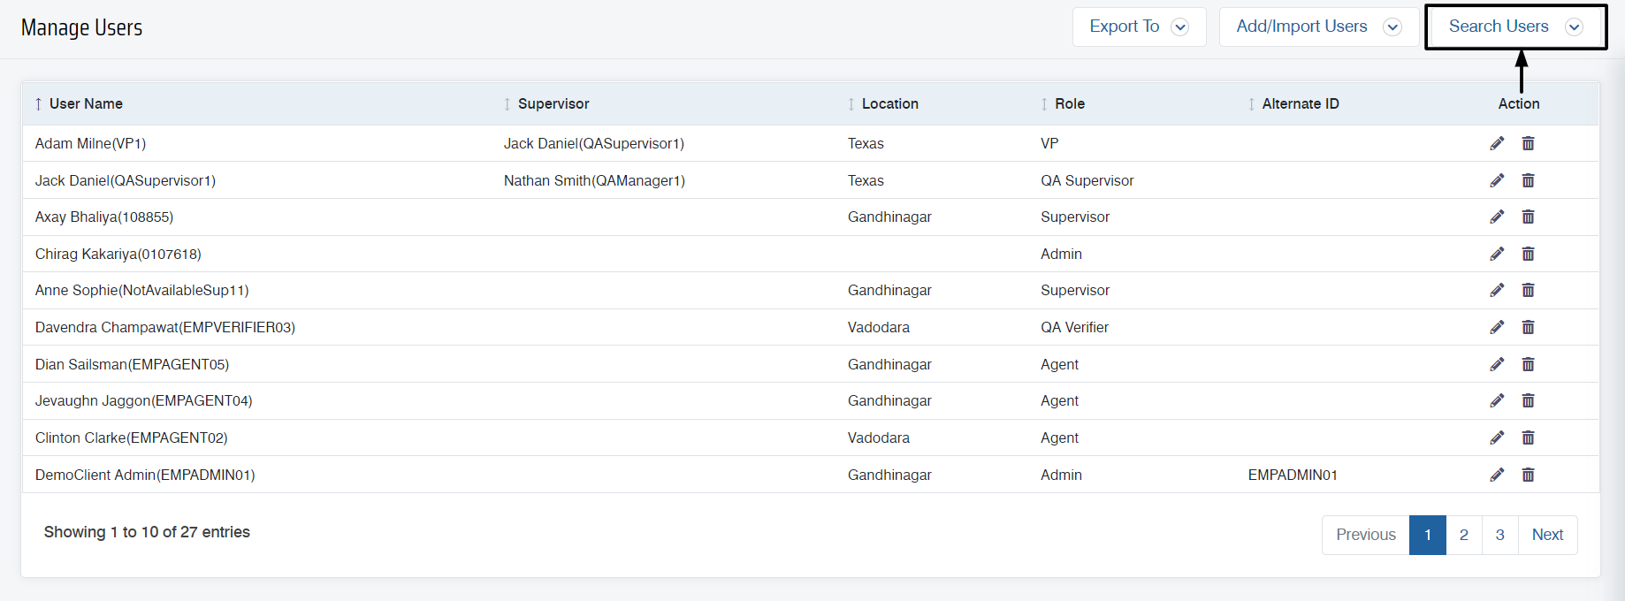This screenshot has width=1625, height=601.
Task: Click Jack Daniel(QASupervisor1) in Supervisor column
Action: tap(594, 143)
